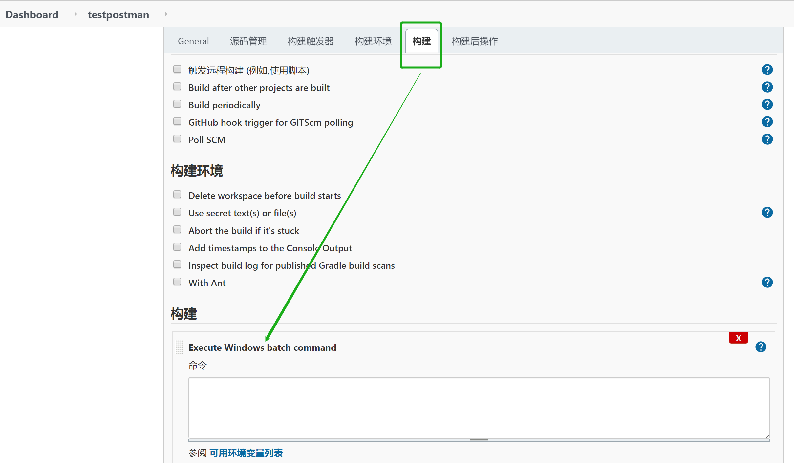The image size is (794, 463).
Task: Expand breadcrumb arrow after testpostman
Action: pyautogui.click(x=166, y=14)
